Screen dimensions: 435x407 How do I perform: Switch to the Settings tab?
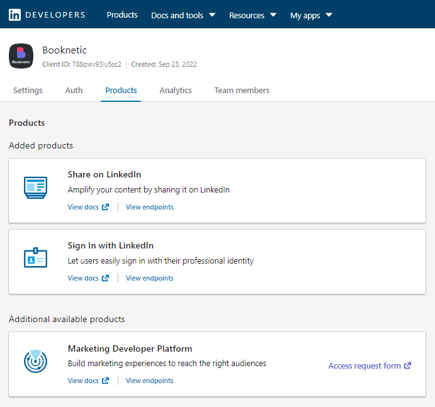[28, 91]
